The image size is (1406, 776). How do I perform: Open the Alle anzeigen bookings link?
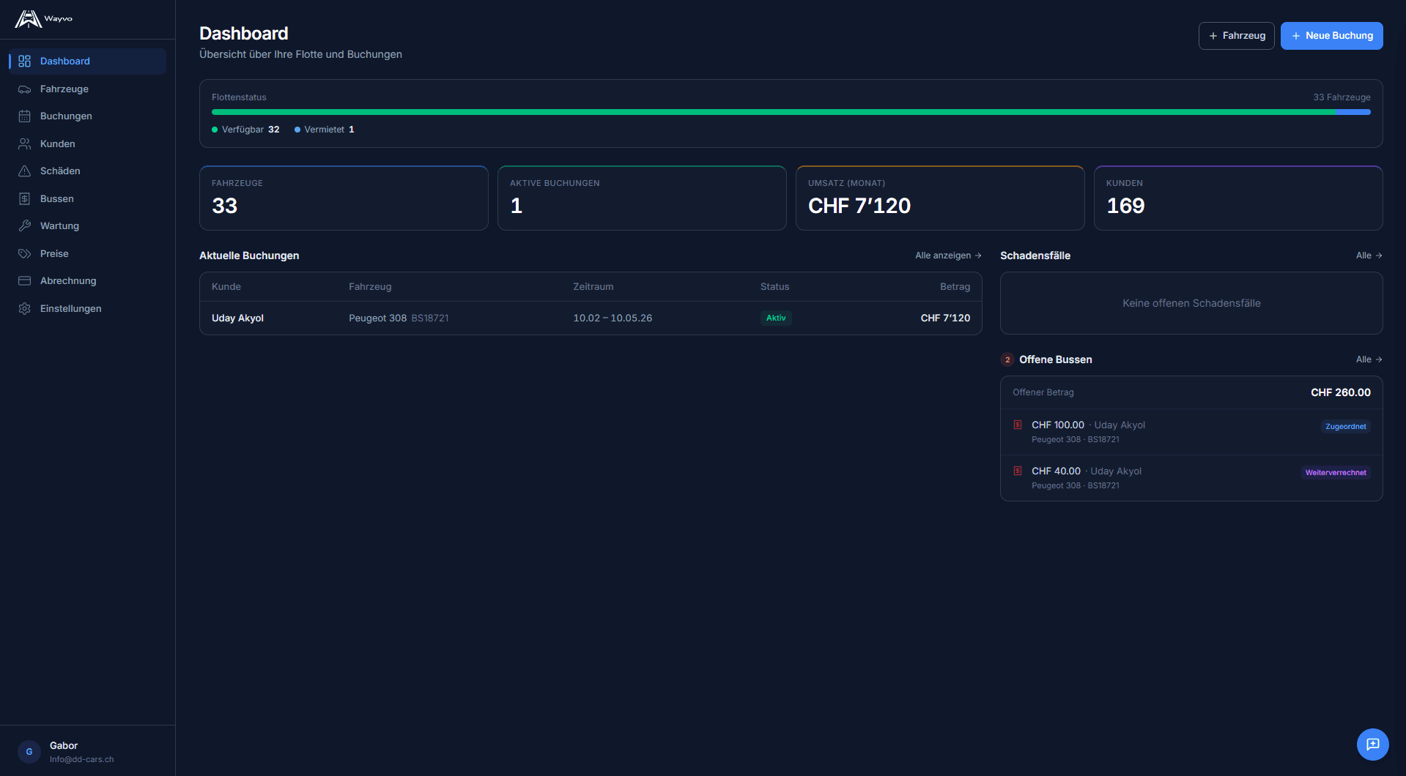[x=947, y=255]
